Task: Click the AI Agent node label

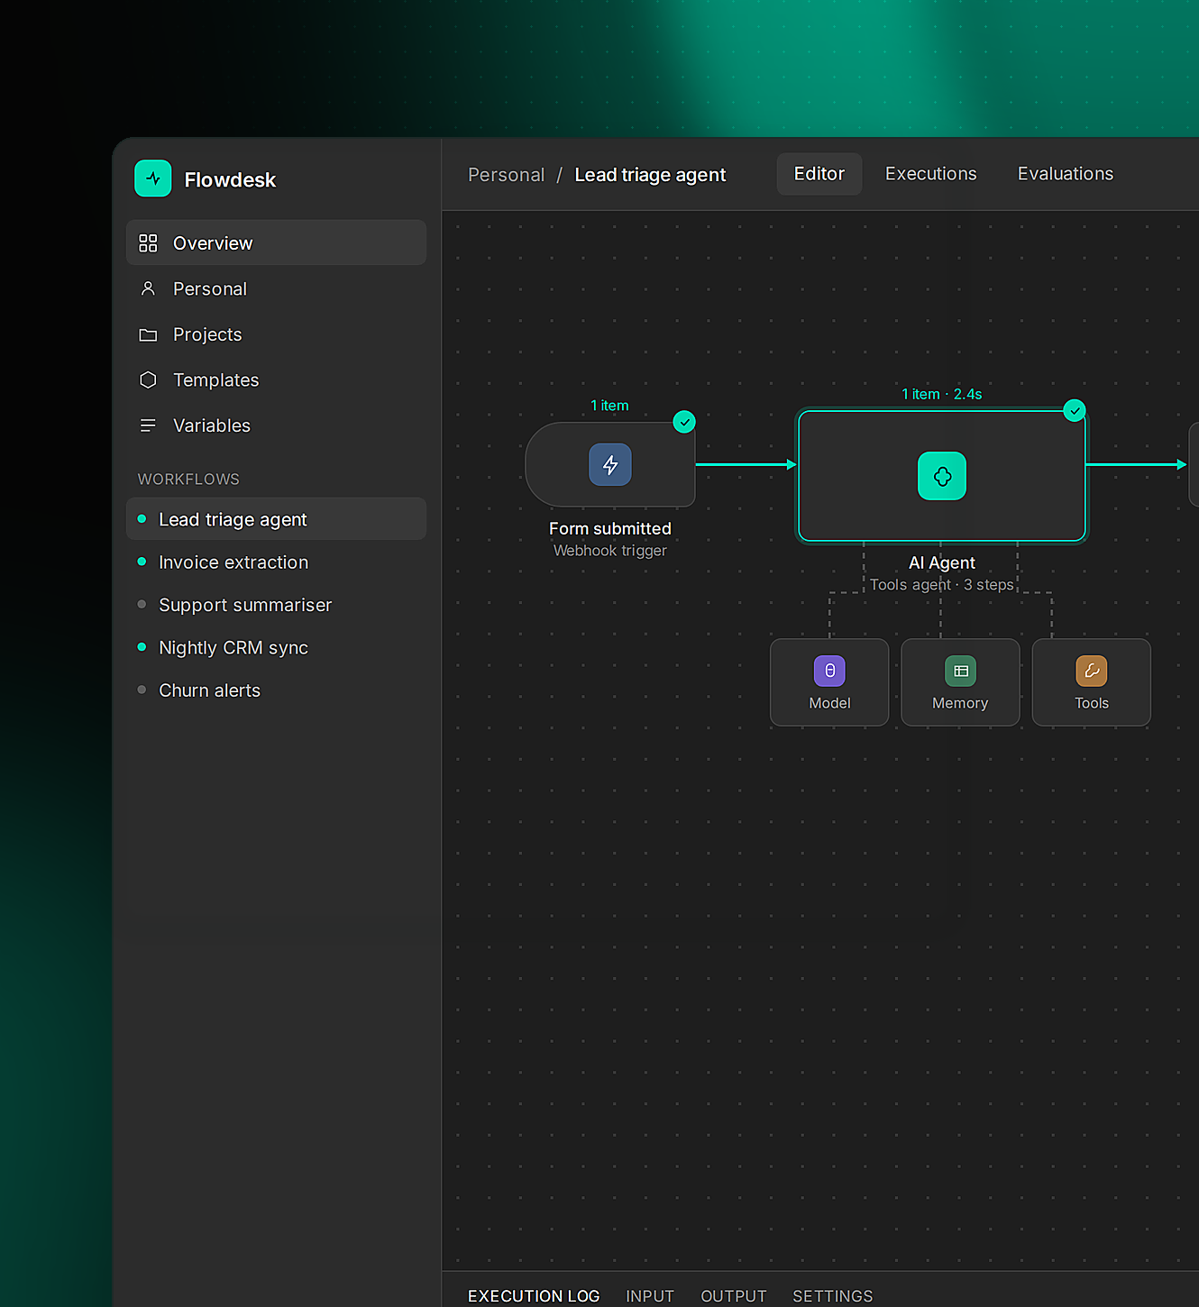Action: click(942, 562)
